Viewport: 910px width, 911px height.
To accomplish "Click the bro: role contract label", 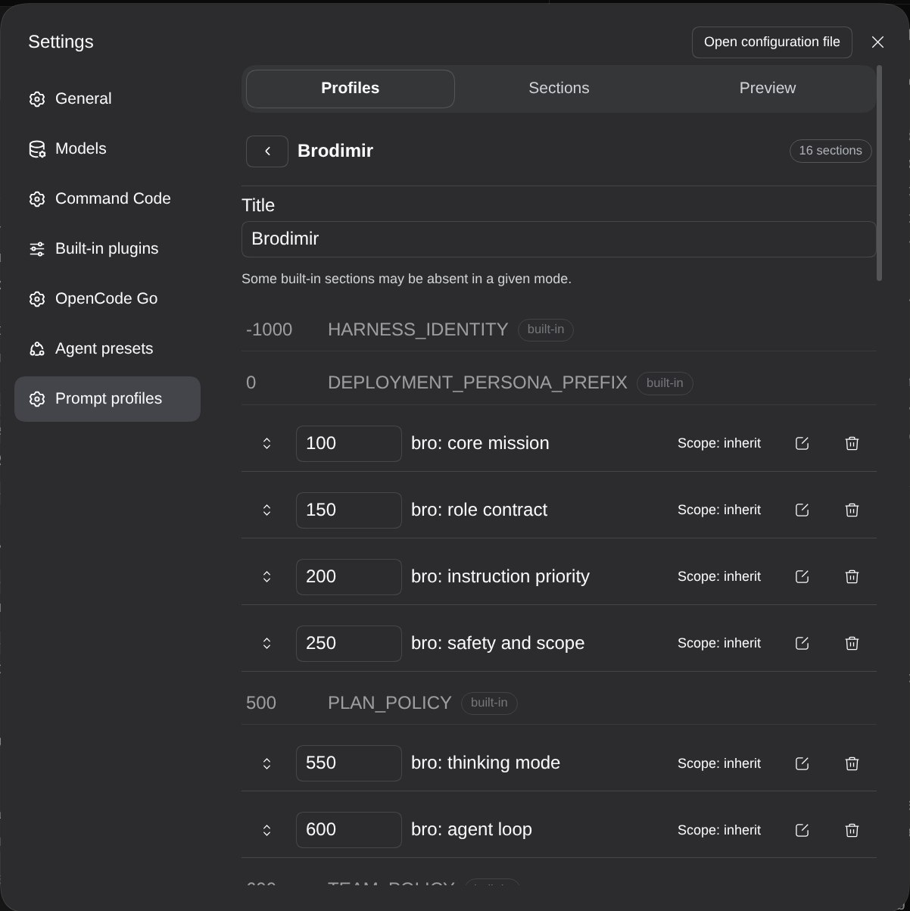I will (479, 510).
